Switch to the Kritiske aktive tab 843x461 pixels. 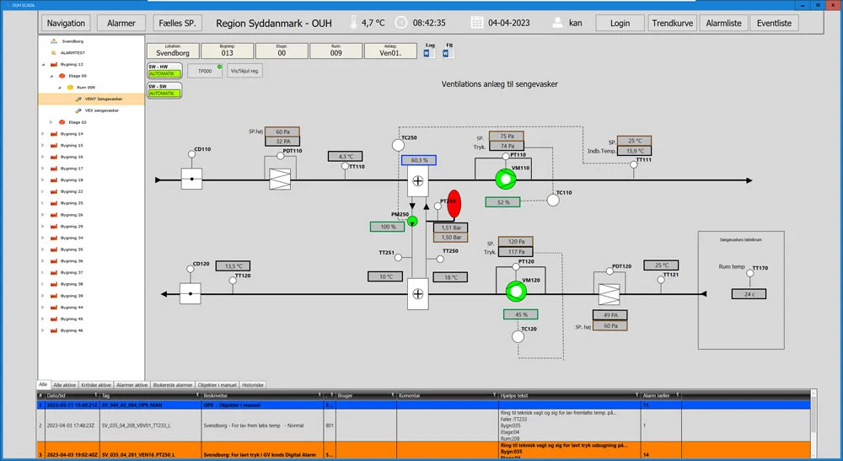tap(95, 384)
